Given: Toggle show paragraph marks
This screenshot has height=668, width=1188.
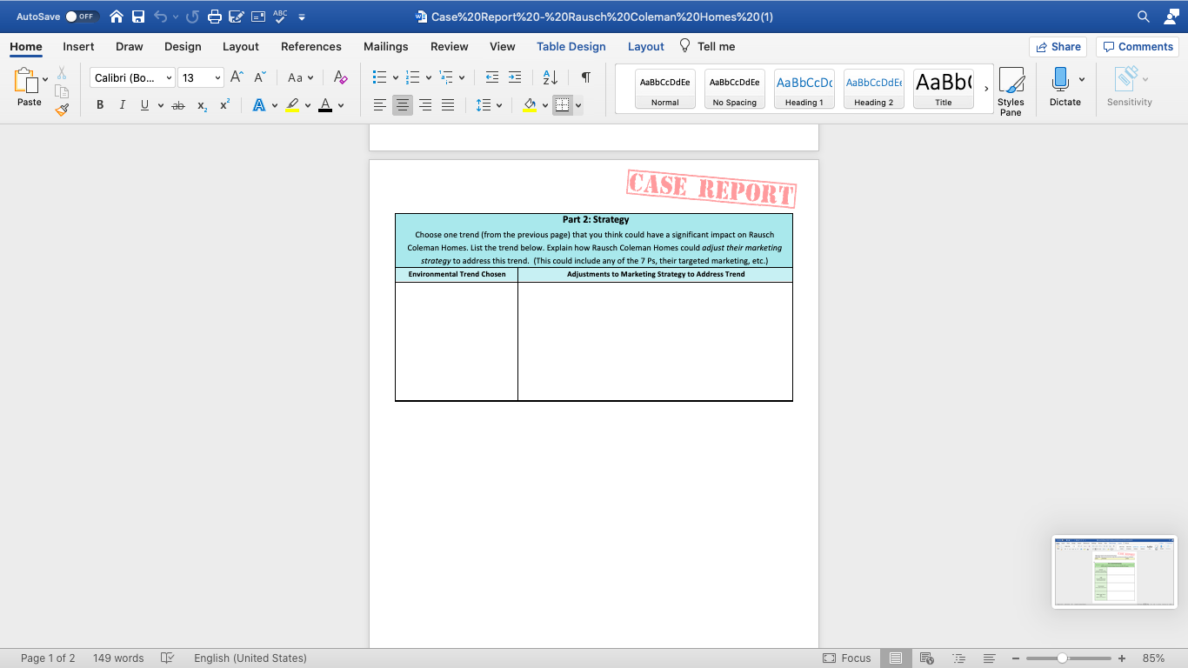Looking at the screenshot, I should point(586,77).
